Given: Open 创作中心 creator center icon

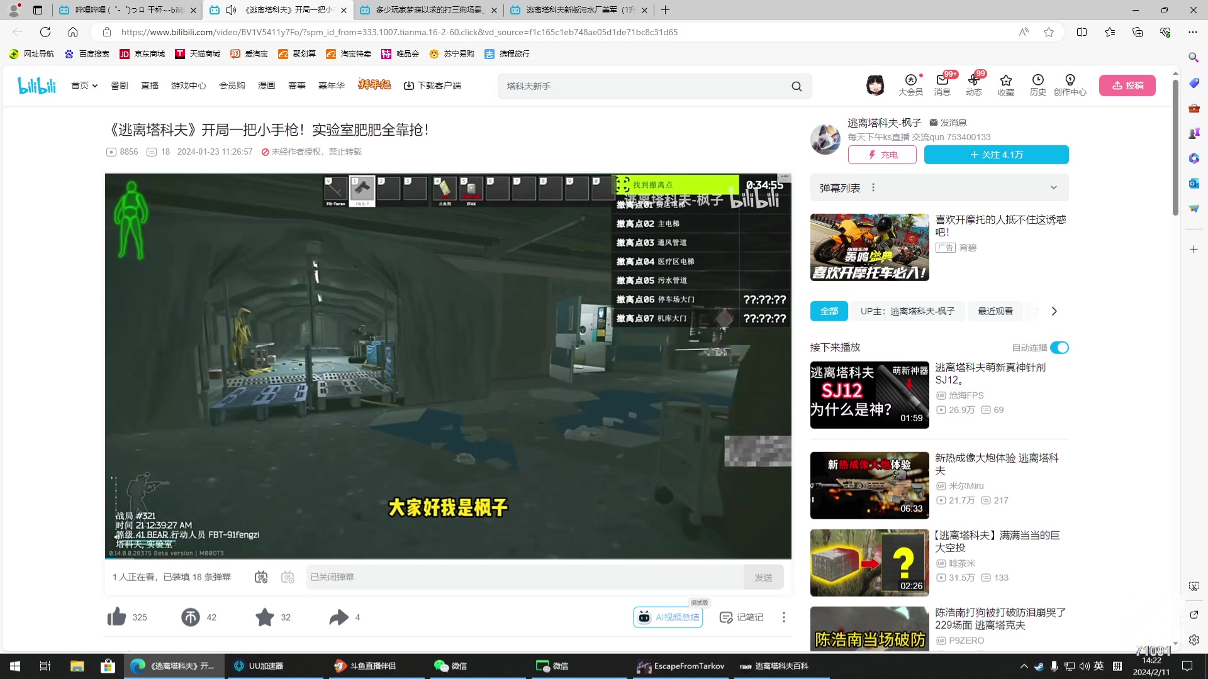Looking at the screenshot, I should point(1070,85).
